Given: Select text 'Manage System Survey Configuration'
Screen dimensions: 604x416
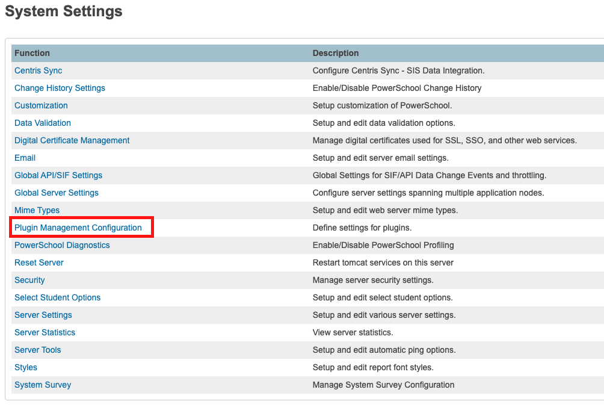Looking at the screenshot, I should pos(384,385).
